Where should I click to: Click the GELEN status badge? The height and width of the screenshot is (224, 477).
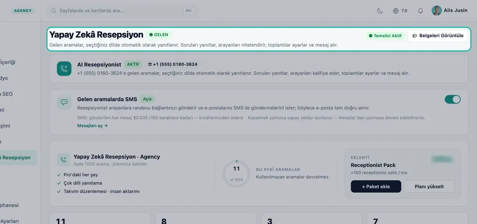click(x=159, y=35)
